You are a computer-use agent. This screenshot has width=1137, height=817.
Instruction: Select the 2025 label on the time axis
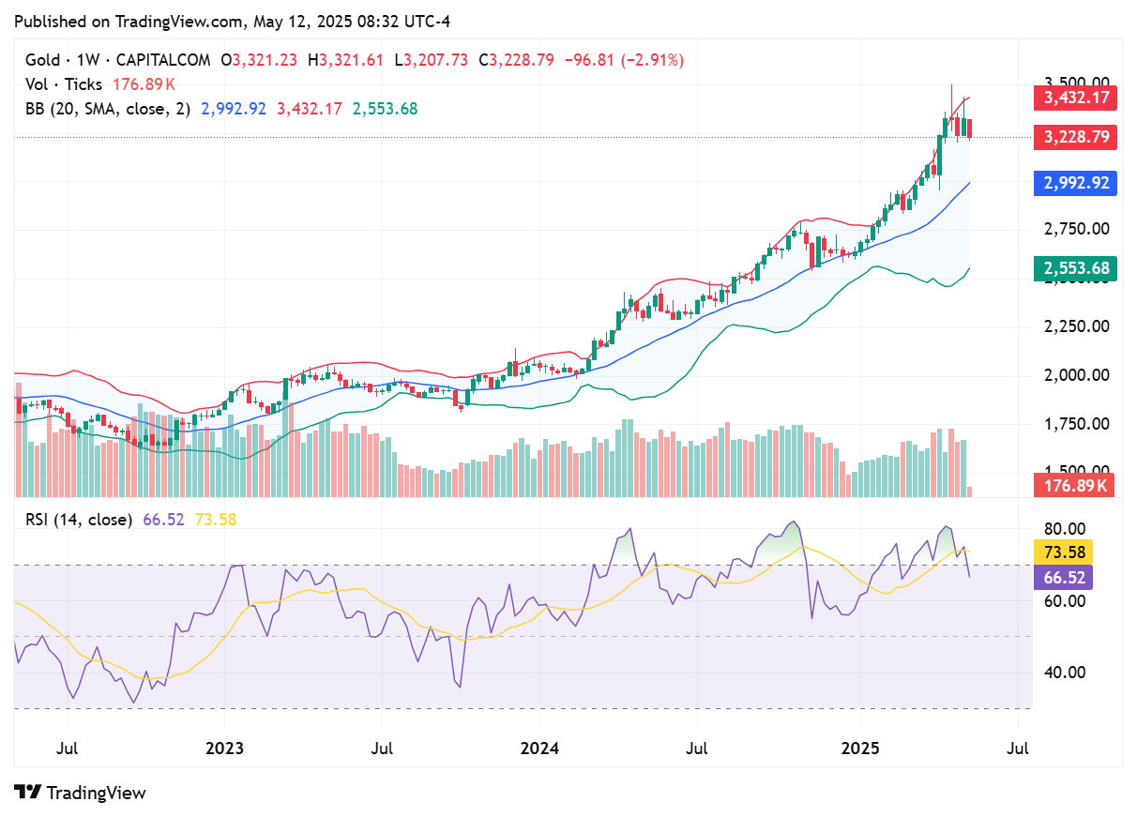(x=862, y=749)
